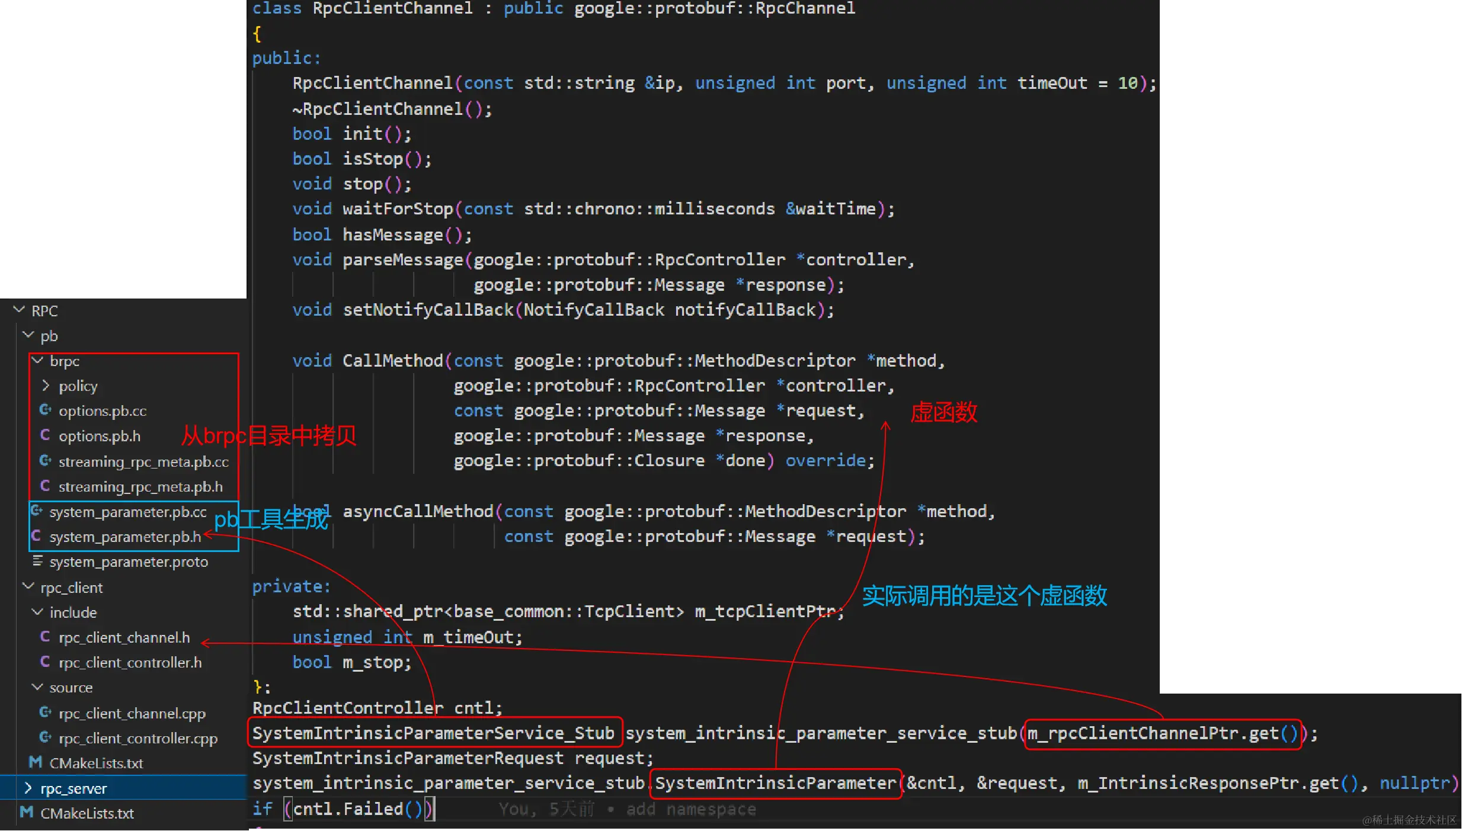Click the CallMethod function name in code
This screenshot has height=831, width=1462.
(x=392, y=361)
